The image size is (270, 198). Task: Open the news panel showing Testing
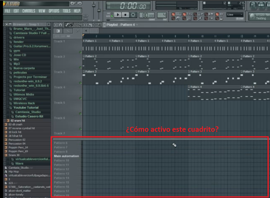pyautogui.click(x=259, y=17)
